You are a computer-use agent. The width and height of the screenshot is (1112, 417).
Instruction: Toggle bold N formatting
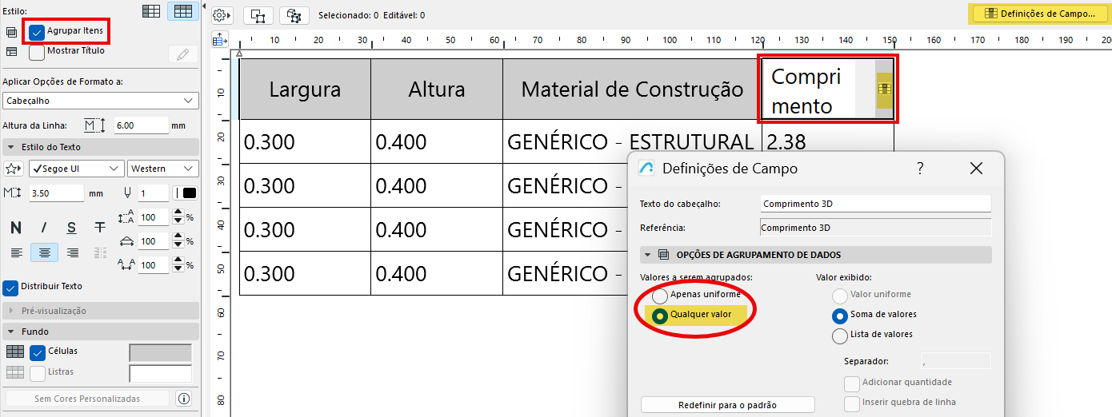15,228
